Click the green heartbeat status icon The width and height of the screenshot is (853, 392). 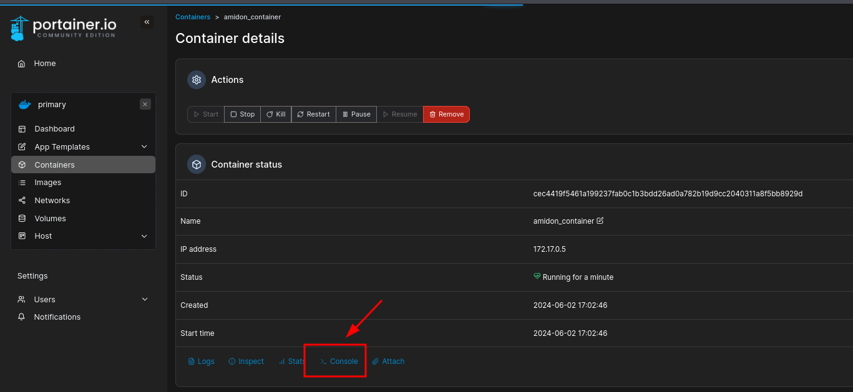click(537, 276)
